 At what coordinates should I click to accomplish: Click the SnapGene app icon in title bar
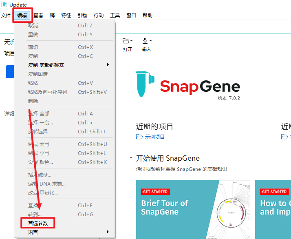(x=4, y=4)
